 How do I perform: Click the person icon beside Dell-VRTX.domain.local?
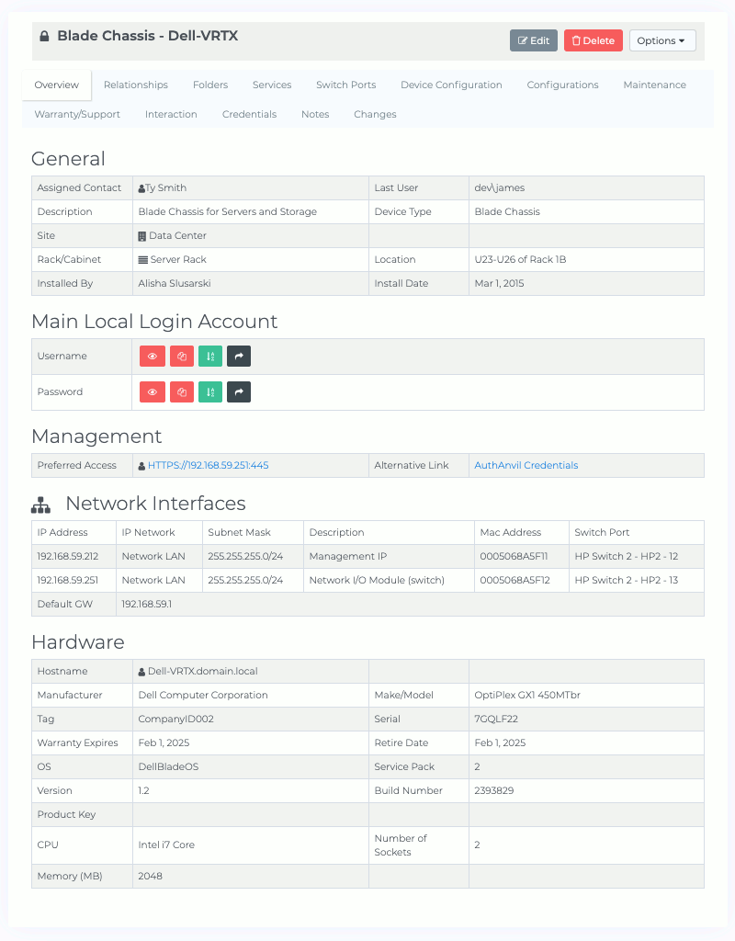[140, 671]
